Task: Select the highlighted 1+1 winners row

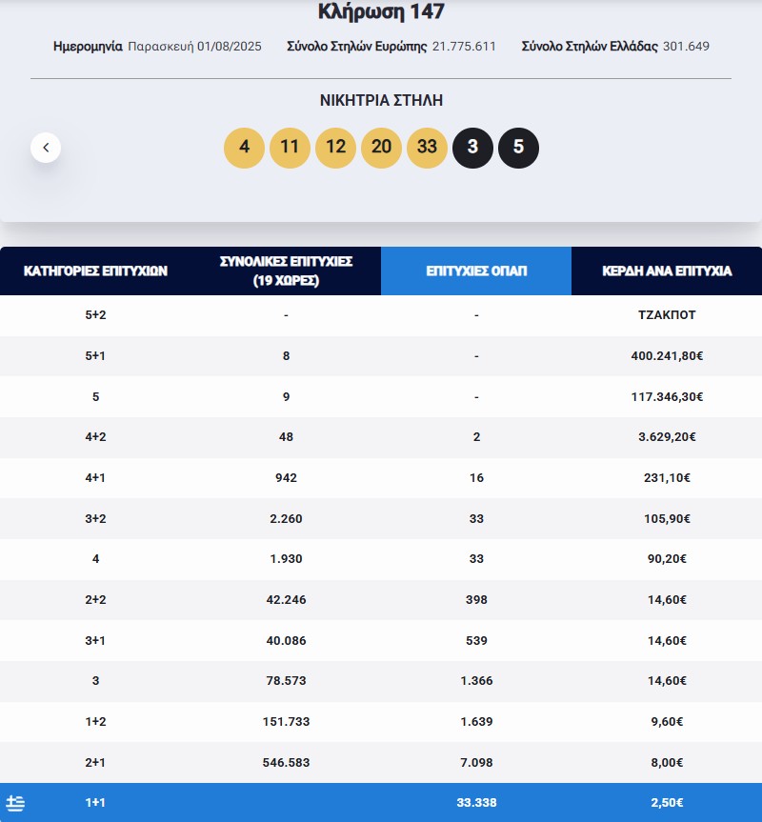Action: coord(381,803)
